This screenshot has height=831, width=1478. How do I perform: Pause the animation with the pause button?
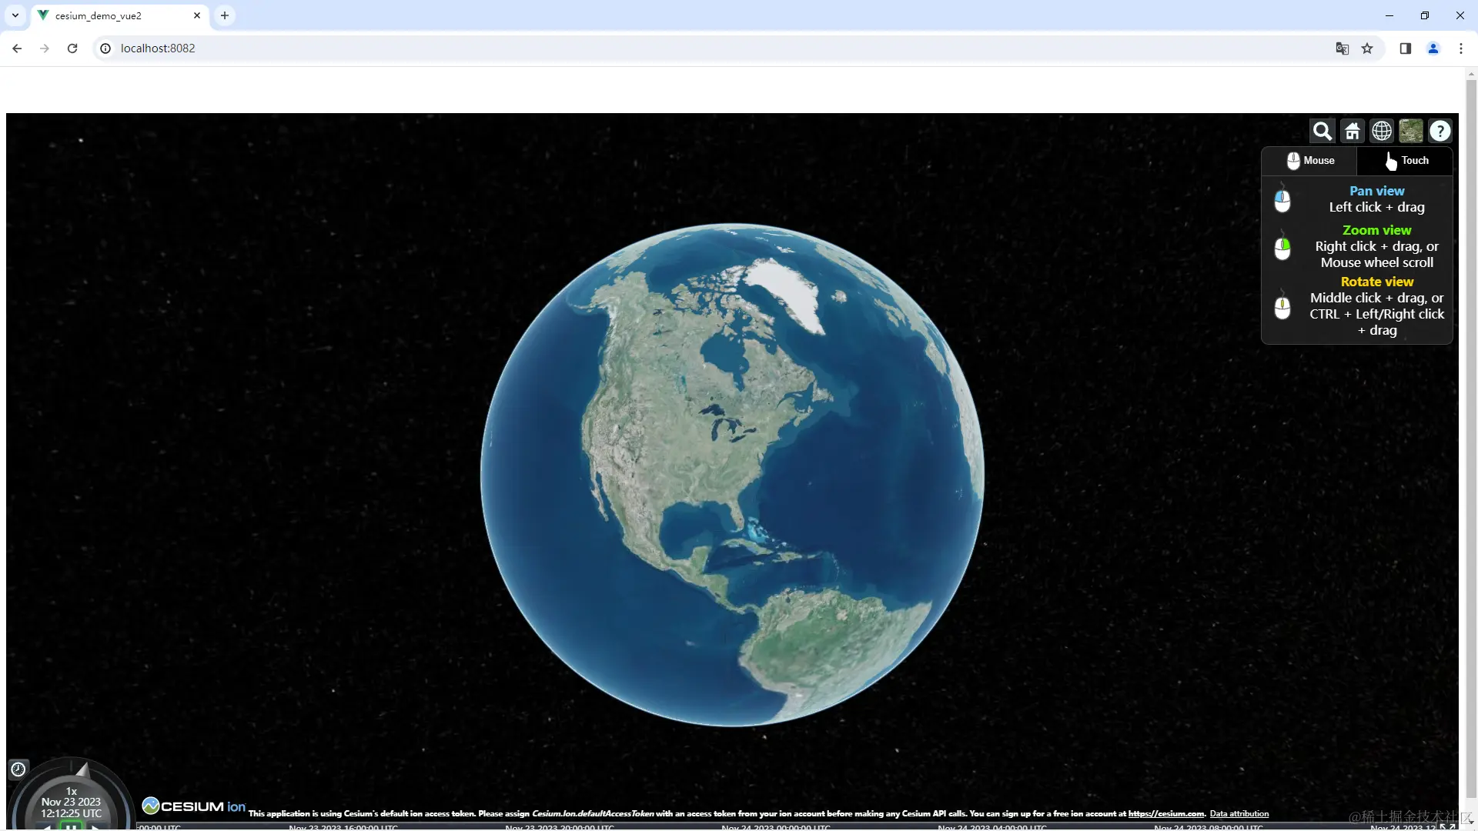71,826
